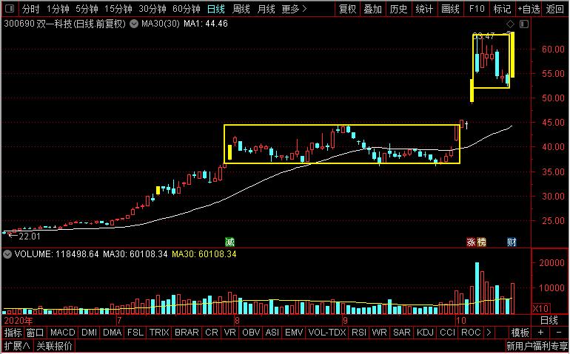Select the CCI indicator

(x=448, y=333)
